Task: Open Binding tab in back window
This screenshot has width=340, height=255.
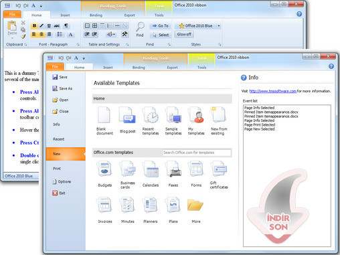Action: coord(96,15)
